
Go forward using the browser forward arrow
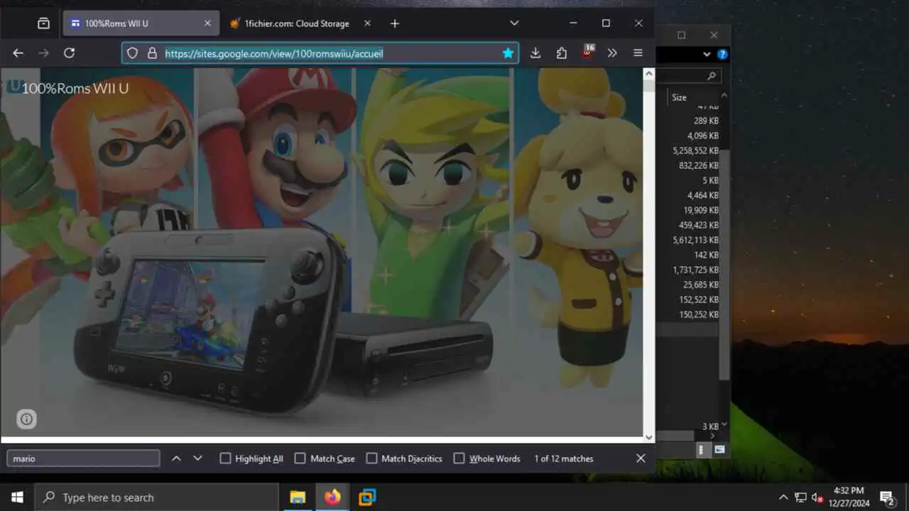[x=43, y=53]
